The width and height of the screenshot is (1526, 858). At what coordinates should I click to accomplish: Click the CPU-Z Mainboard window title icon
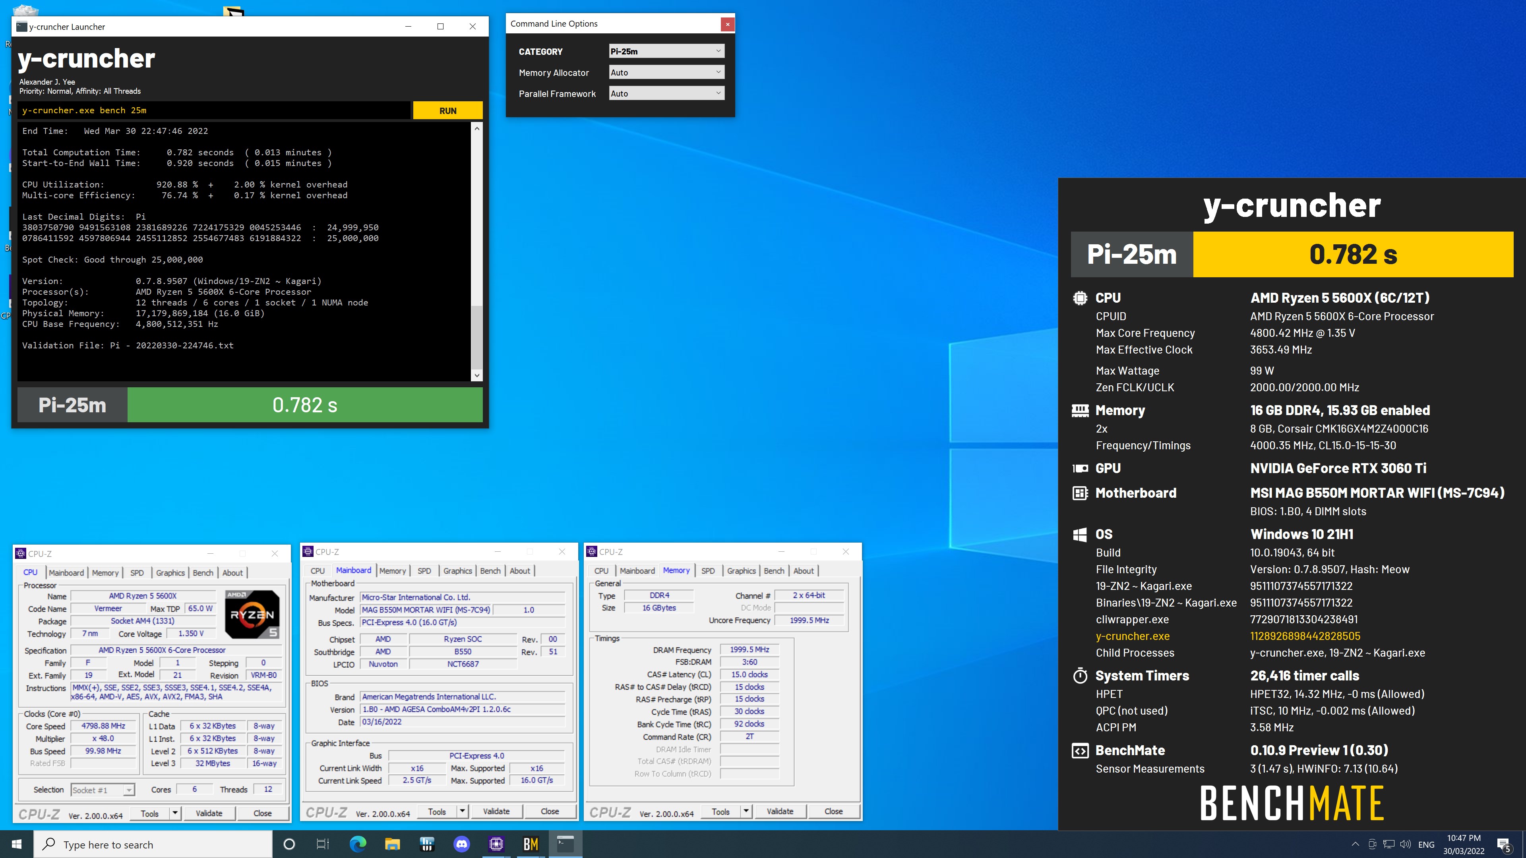point(308,552)
